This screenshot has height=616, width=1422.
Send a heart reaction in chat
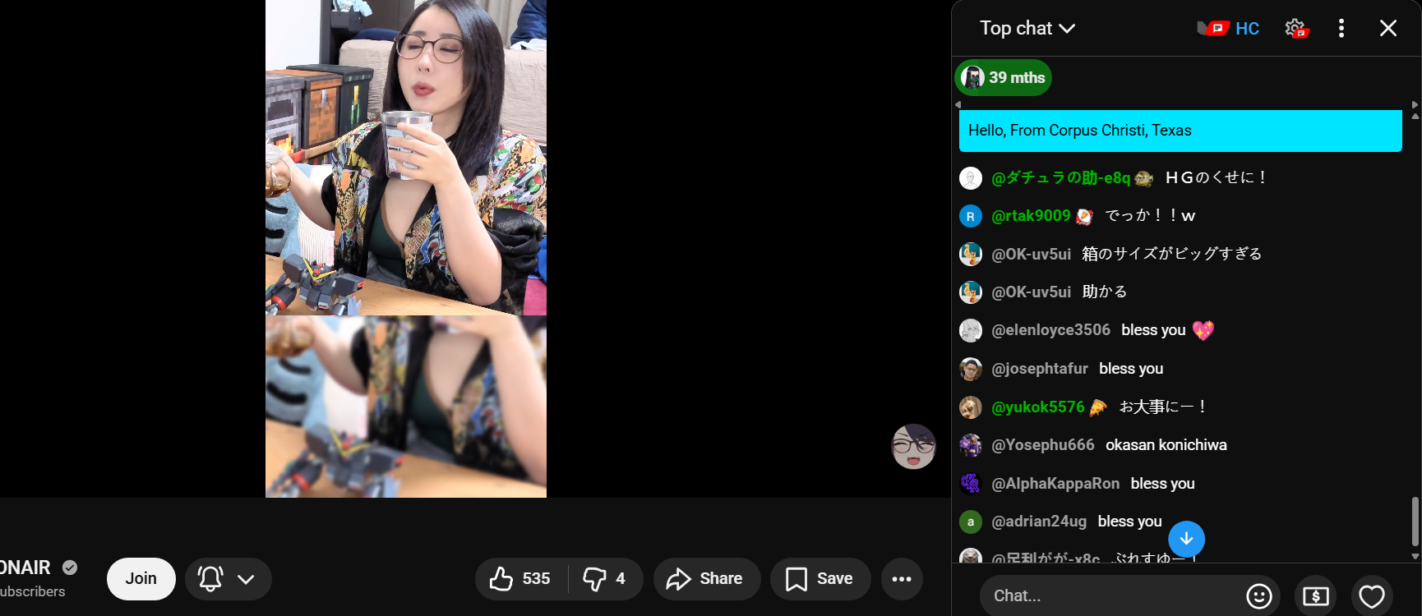(1372, 596)
